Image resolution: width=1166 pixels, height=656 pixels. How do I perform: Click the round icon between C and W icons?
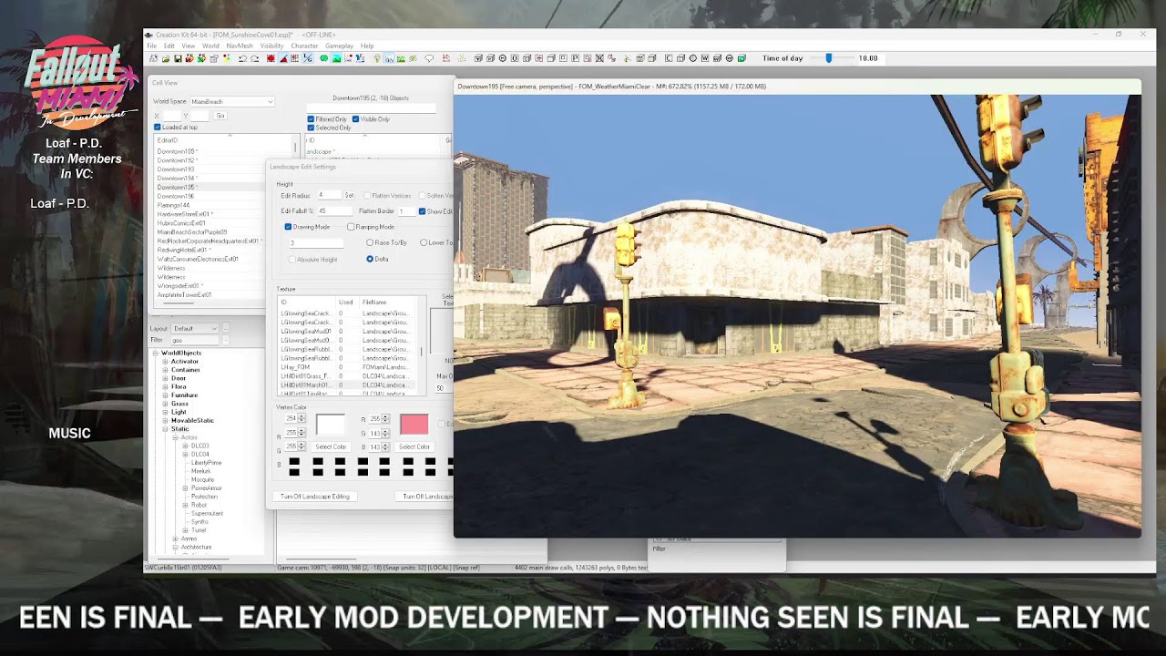[693, 58]
